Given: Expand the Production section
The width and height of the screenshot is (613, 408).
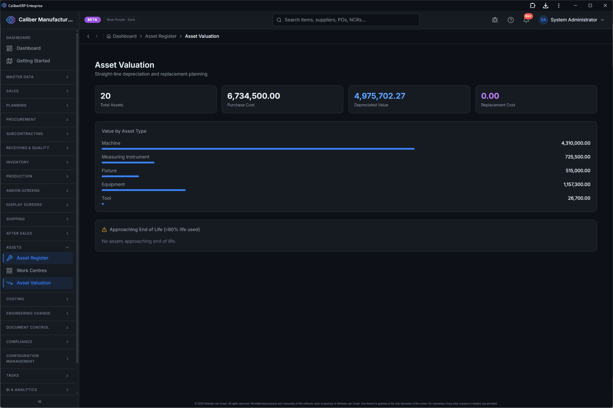Looking at the screenshot, I should (38, 176).
